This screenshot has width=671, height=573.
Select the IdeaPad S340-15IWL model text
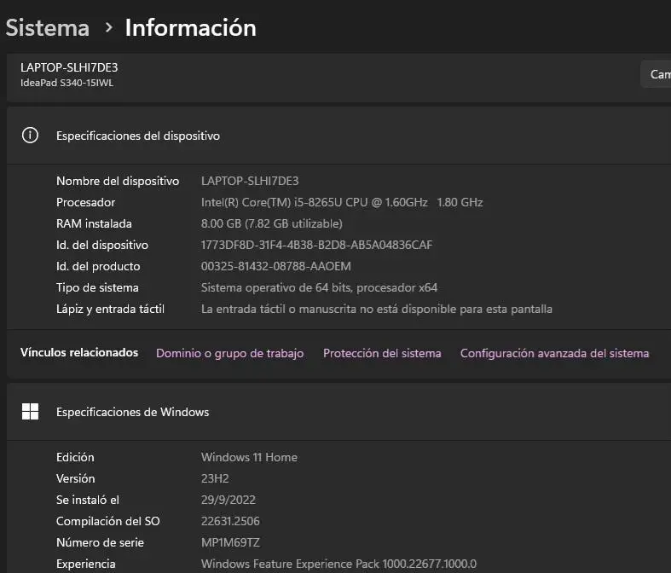(x=67, y=83)
